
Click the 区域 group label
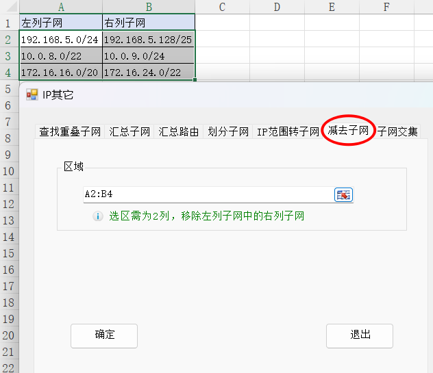coord(73,166)
